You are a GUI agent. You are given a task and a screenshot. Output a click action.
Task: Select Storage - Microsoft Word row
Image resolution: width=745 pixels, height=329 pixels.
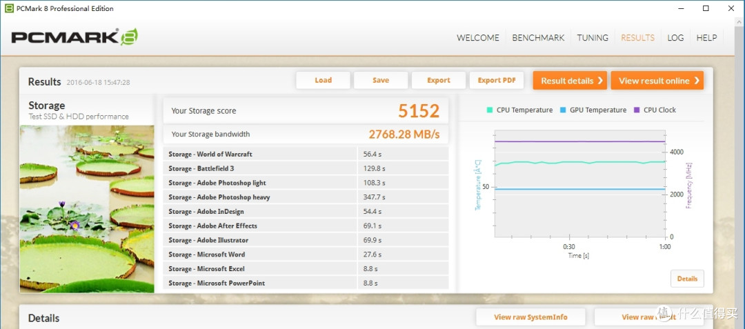point(306,255)
